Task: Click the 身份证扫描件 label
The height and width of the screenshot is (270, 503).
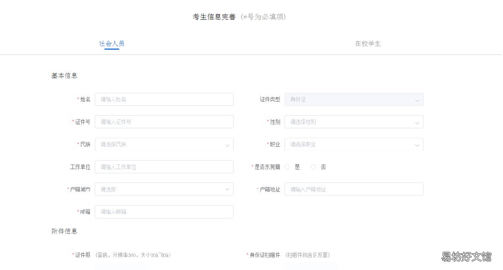Action: coord(264,255)
